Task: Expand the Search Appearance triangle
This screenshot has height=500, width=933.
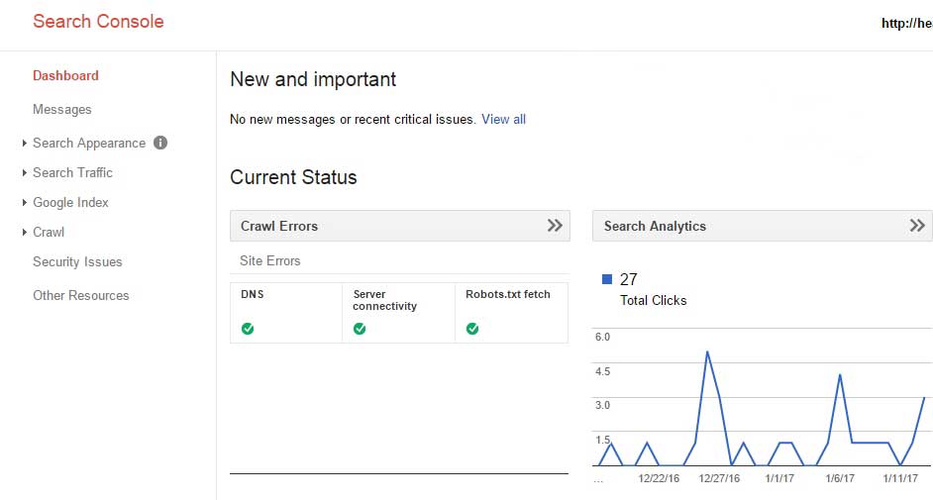Action: tap(25, 143)
